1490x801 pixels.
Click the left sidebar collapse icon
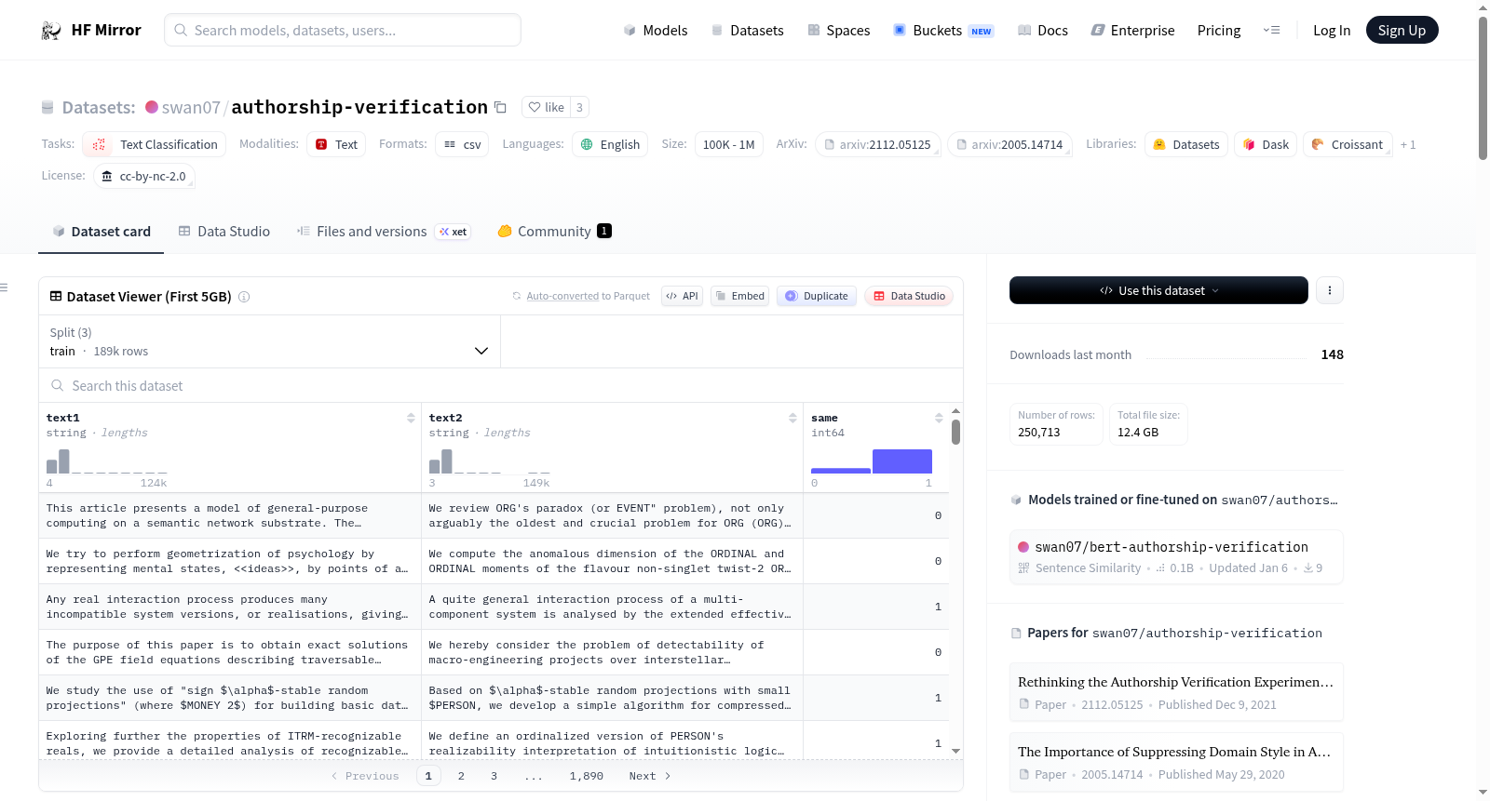coord(4,287)
